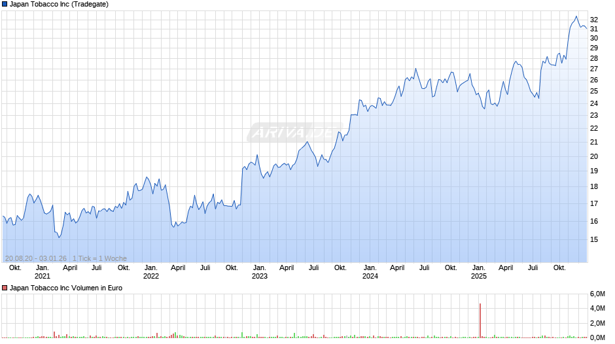Click the red volume legend square
Image resolution: width=615 pixels, height=344 pixels.
(5, 288)
